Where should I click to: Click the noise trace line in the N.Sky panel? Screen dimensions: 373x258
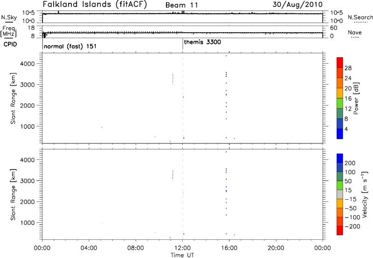[x=182, y=14]
